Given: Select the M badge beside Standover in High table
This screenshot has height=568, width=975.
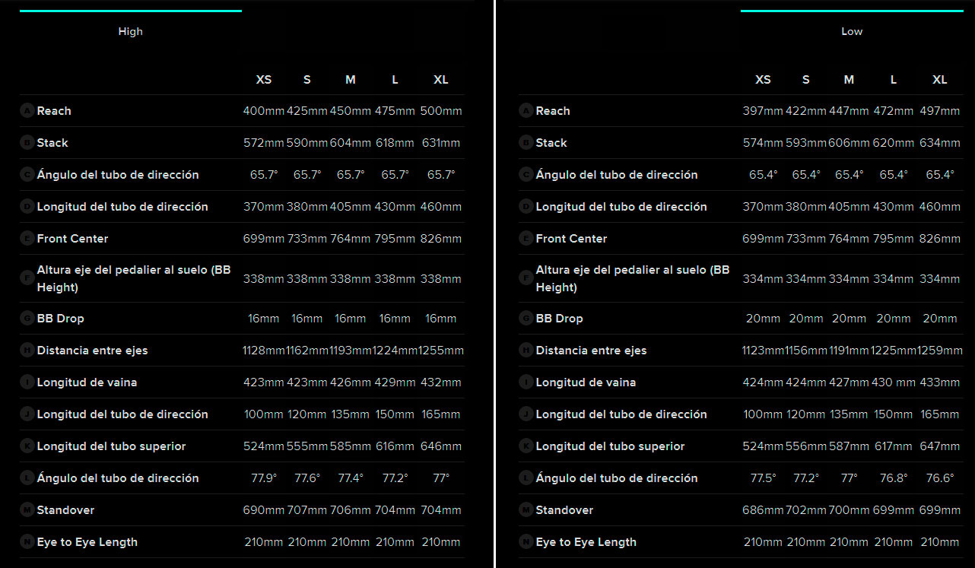Looking at the screenshot, I should [x=27, y=510].
